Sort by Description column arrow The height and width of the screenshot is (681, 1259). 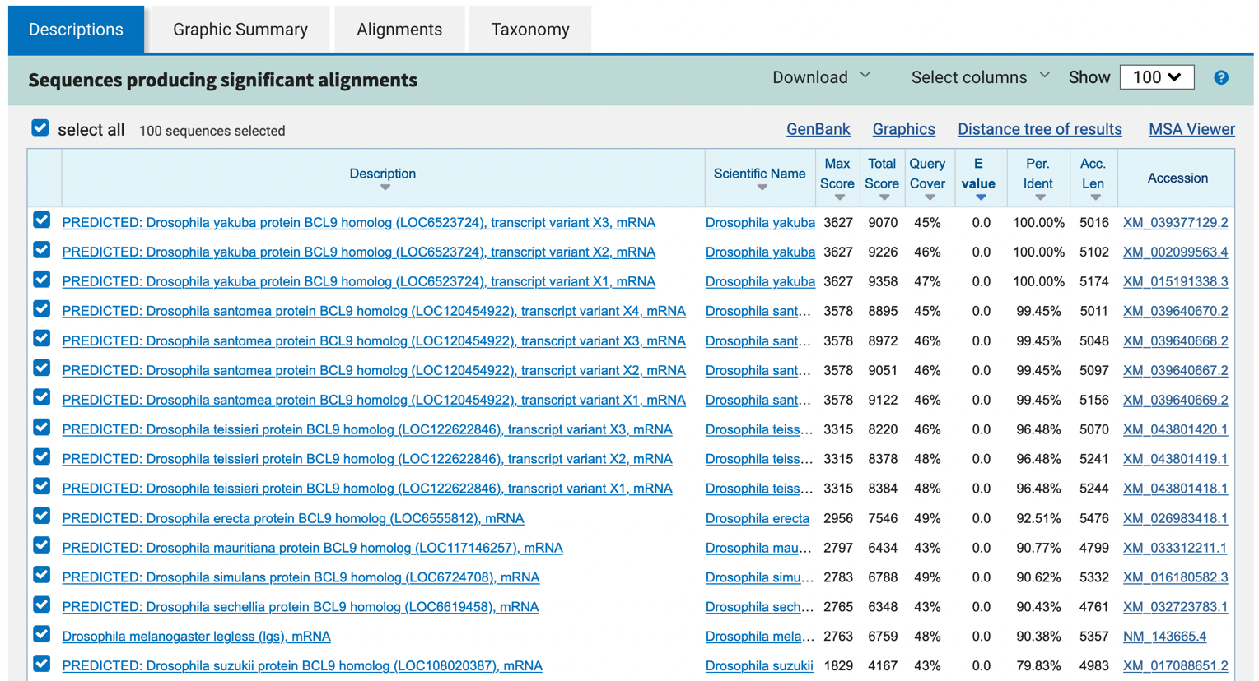coord(385,188)
